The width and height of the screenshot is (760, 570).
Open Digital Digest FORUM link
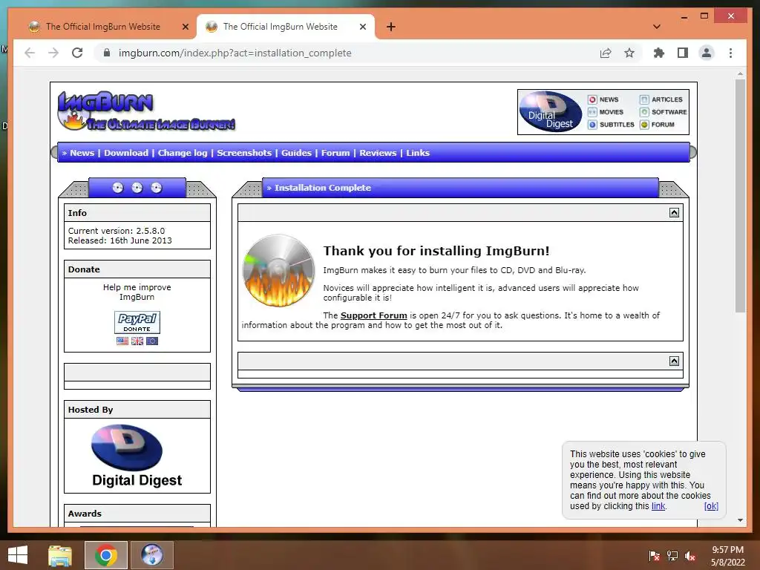[658, 125]
